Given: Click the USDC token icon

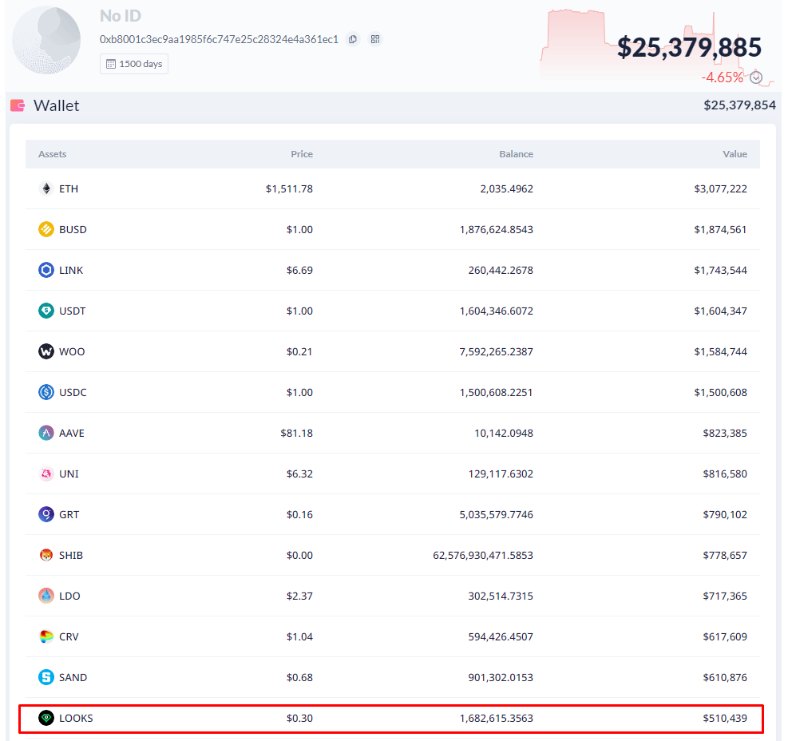Looking at the screenshot, I should (46, 392).
